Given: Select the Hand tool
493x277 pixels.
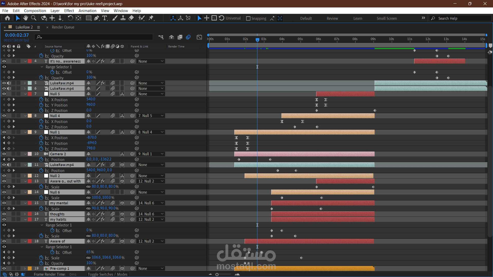Looking at the screenshot, I should point(25,18).
